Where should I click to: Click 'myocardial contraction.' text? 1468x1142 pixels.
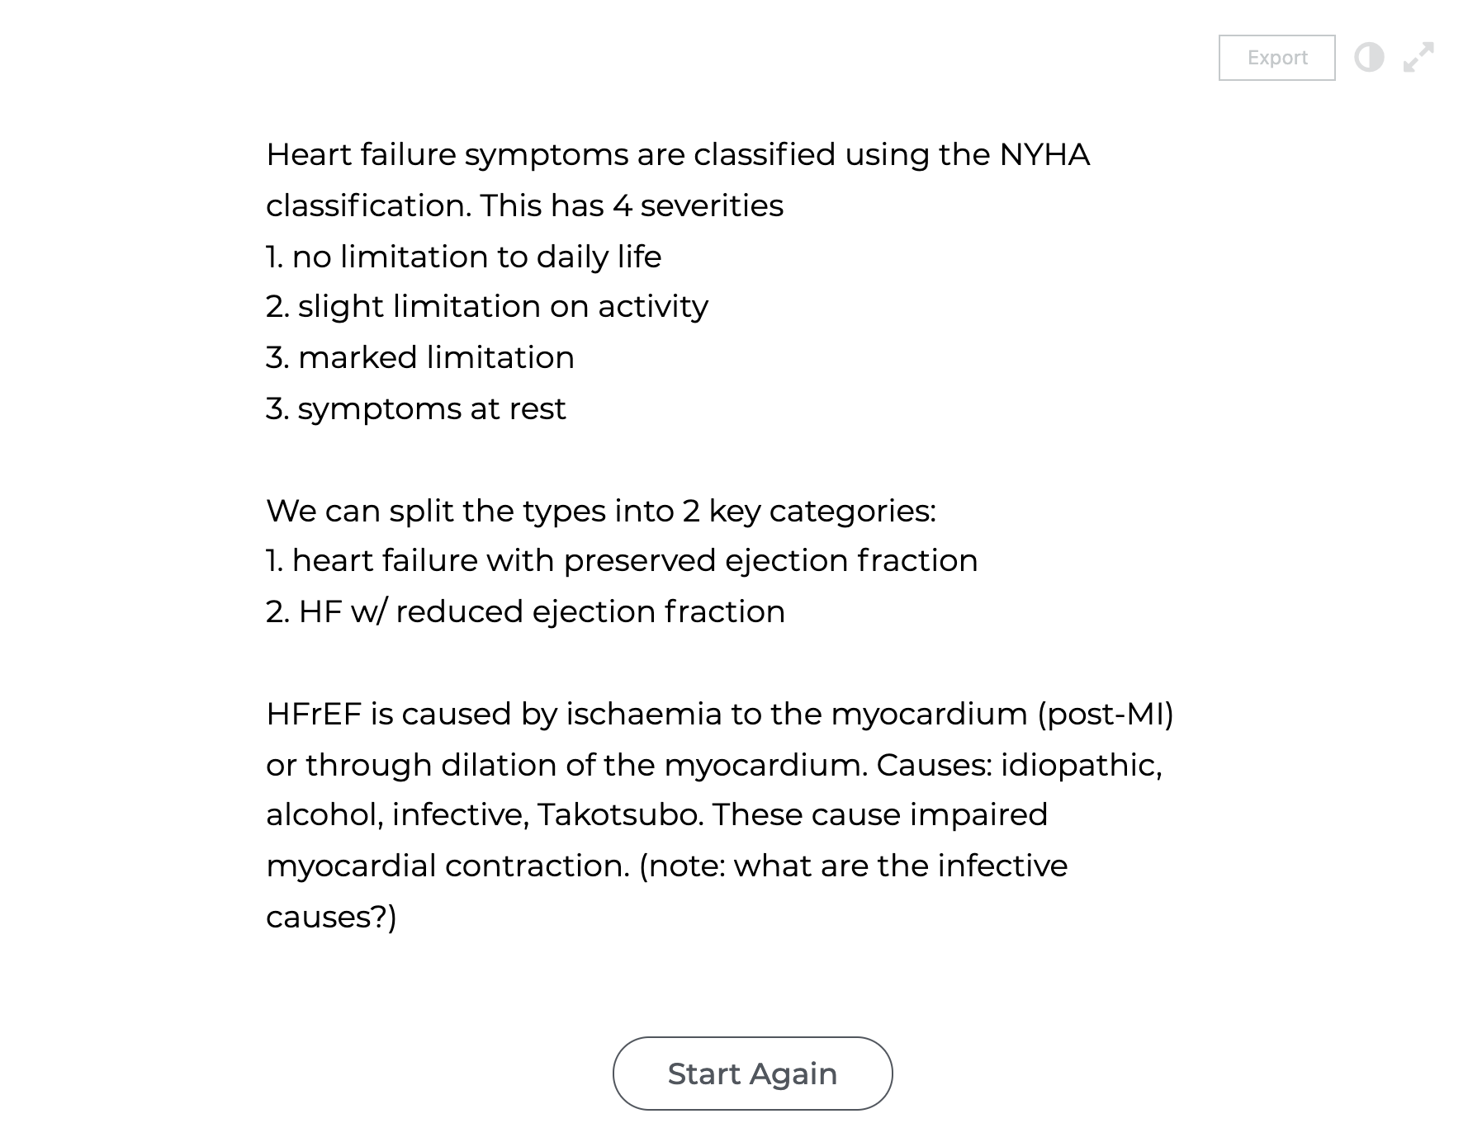pos(448,866)
